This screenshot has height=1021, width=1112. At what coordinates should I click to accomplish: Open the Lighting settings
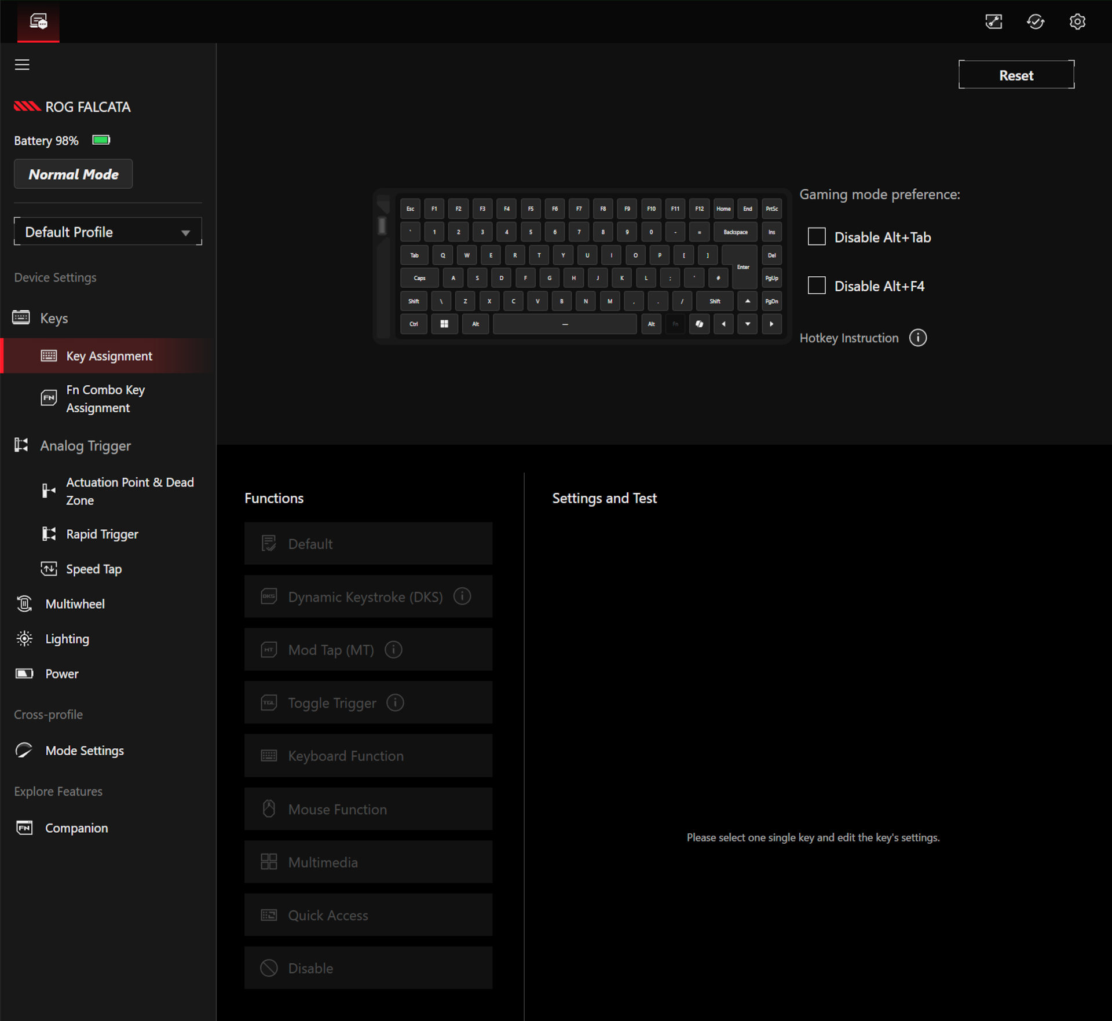67,638
